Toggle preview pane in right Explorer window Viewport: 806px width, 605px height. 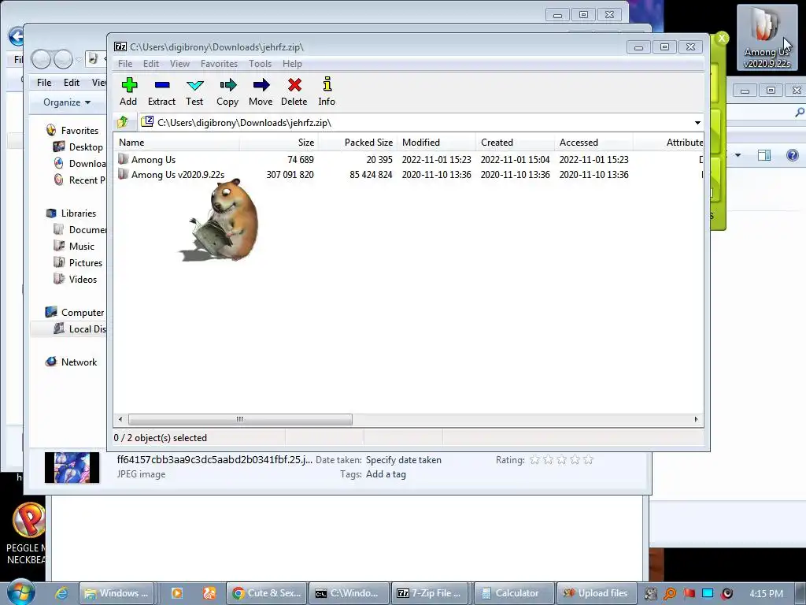764,155
